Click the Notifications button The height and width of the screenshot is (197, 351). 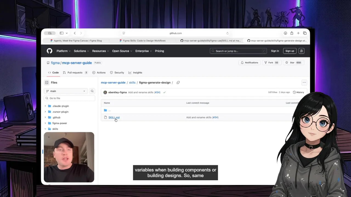249,63
